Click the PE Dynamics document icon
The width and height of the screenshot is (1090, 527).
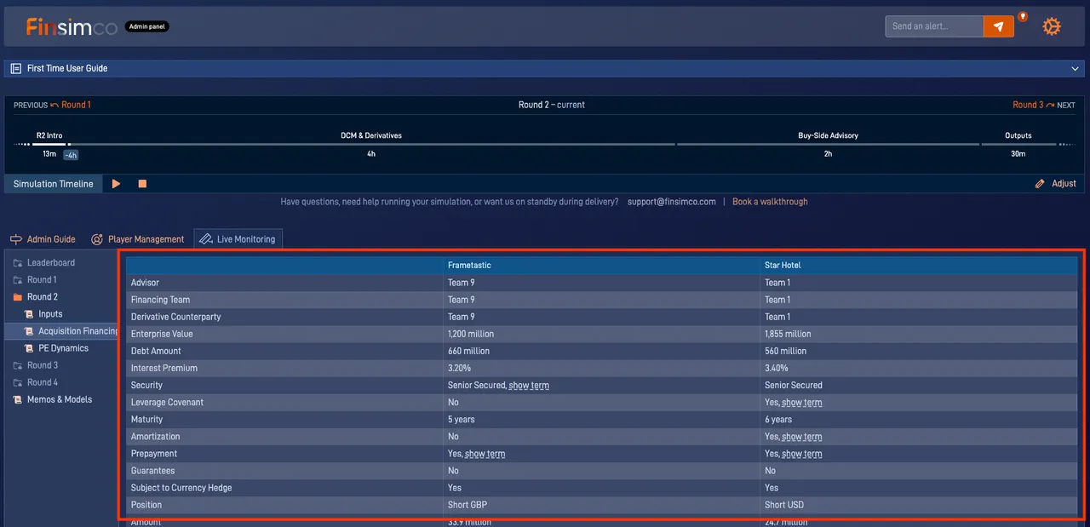[x=29, y=348]
